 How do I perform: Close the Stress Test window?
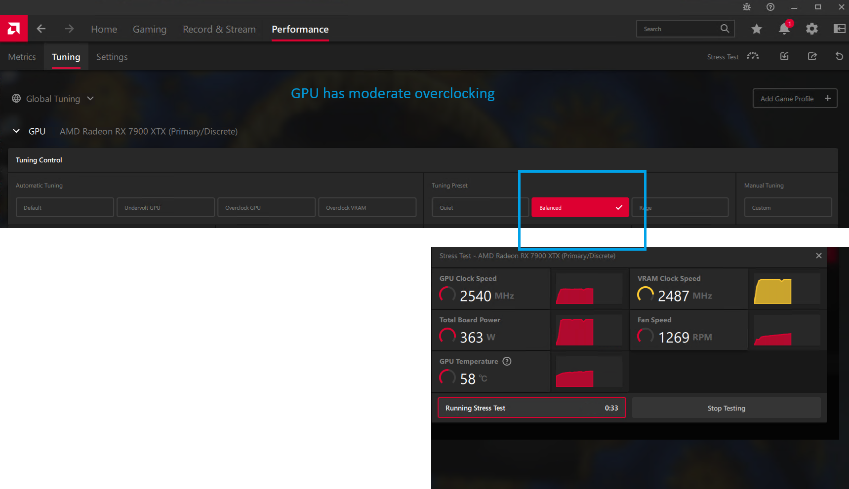pyautogui.click(x=819, y=256)
